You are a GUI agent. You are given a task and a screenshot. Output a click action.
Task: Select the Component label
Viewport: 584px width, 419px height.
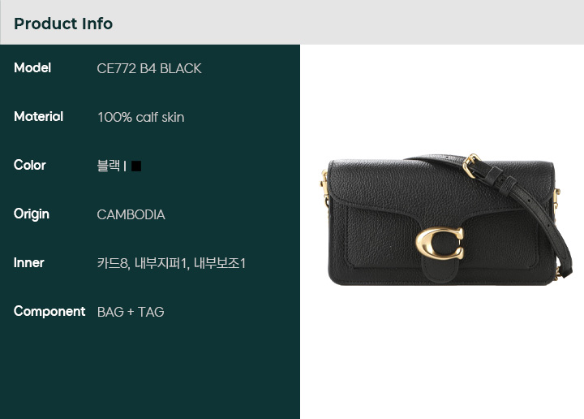[49, 312]
